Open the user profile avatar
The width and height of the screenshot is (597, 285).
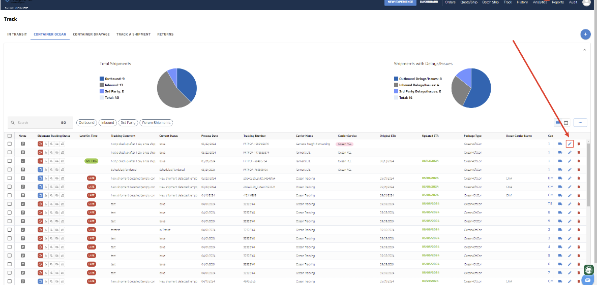tap(586, 2)
